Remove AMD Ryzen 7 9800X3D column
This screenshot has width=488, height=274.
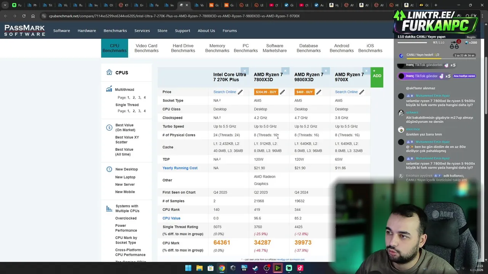326,71
